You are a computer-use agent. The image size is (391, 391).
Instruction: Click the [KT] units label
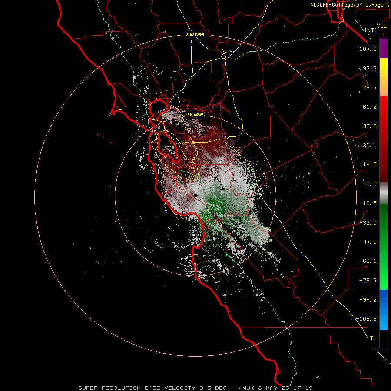coord(371,30)
